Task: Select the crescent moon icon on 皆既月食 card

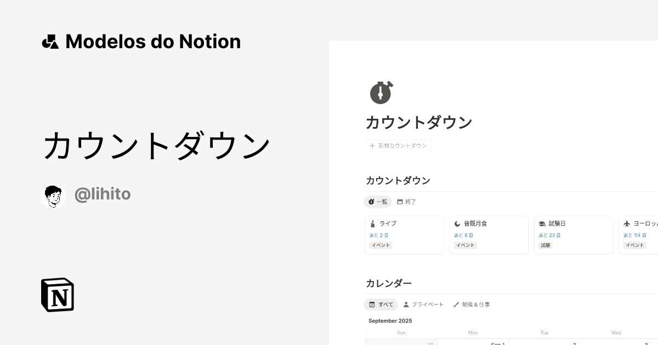Action: [457, 223]
